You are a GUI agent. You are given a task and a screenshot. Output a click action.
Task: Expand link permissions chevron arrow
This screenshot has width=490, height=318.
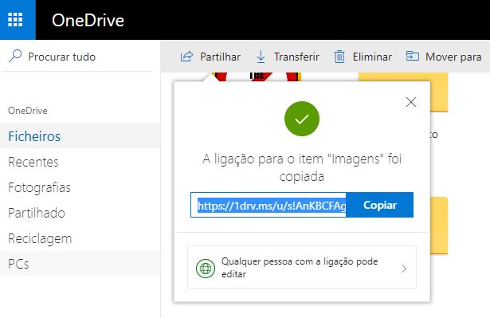click(404, 269)
